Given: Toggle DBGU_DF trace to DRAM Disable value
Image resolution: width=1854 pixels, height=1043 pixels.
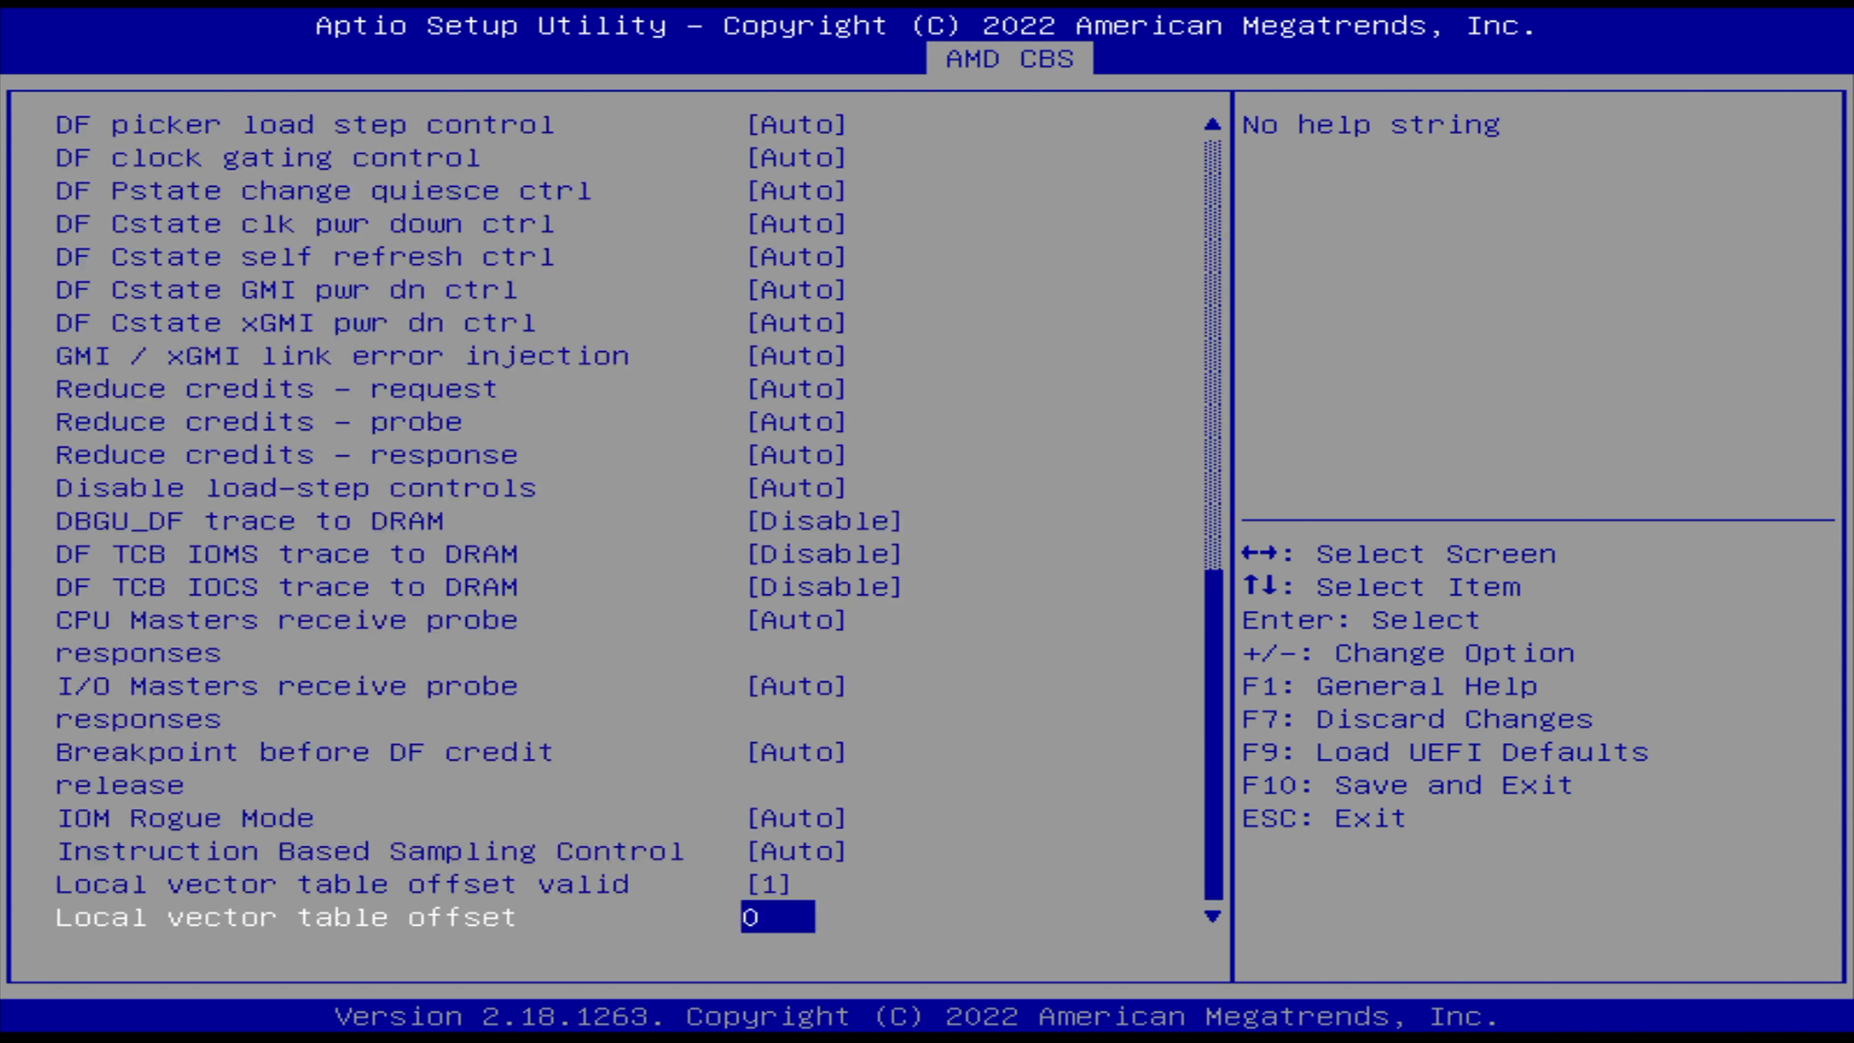Looking at the screenshot, I should (x=824, y=521).
